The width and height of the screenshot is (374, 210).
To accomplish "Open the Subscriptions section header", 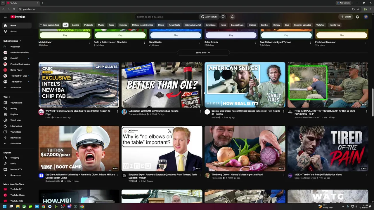I will [x=12, y=41].
